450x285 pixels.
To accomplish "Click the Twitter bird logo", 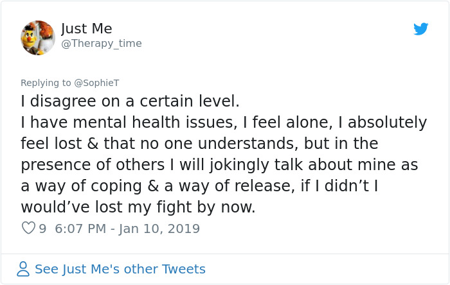I will [x=420, y=29].
